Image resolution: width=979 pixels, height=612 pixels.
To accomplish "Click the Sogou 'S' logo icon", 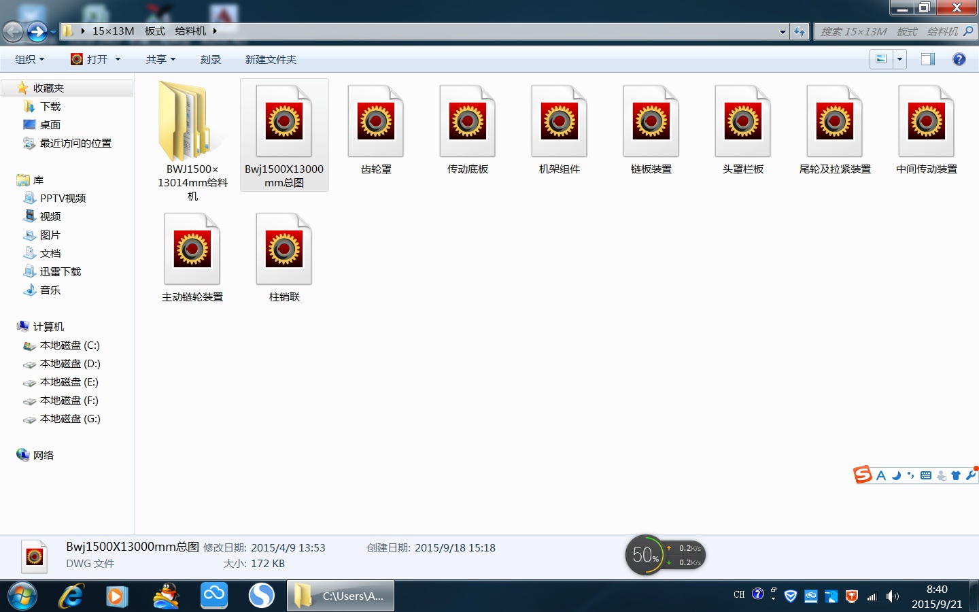I will tap(863, 475).
